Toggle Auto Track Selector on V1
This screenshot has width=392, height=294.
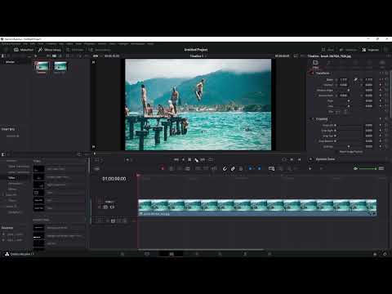[105, 207]
